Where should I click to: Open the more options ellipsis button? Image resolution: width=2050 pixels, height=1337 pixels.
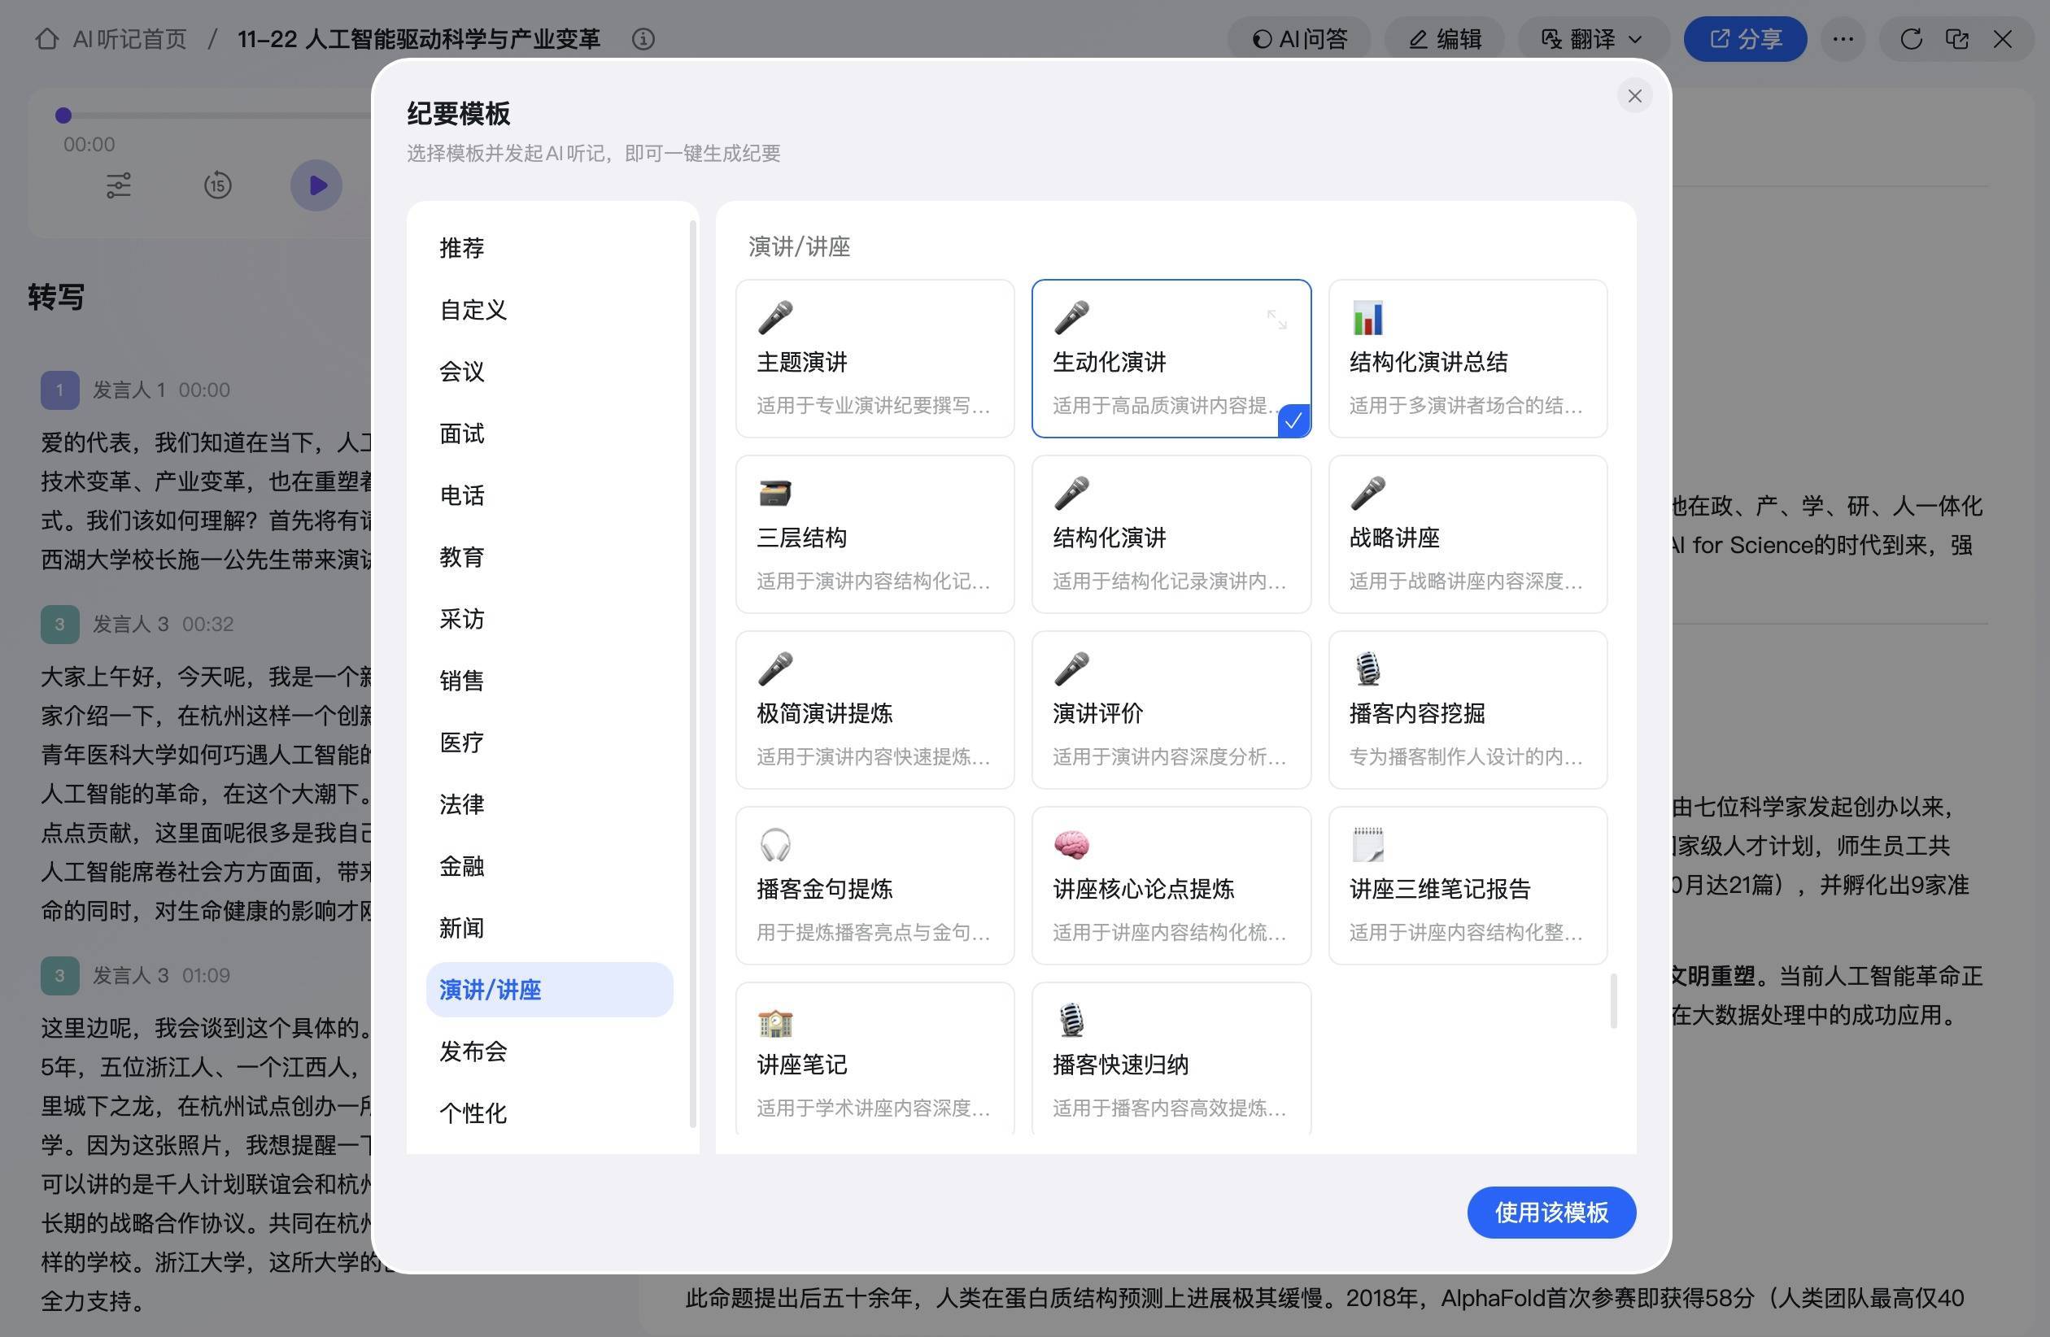click(x=1843, y=39)
